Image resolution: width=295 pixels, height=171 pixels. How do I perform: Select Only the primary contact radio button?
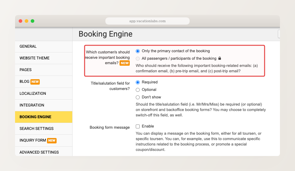click(138, 51)
